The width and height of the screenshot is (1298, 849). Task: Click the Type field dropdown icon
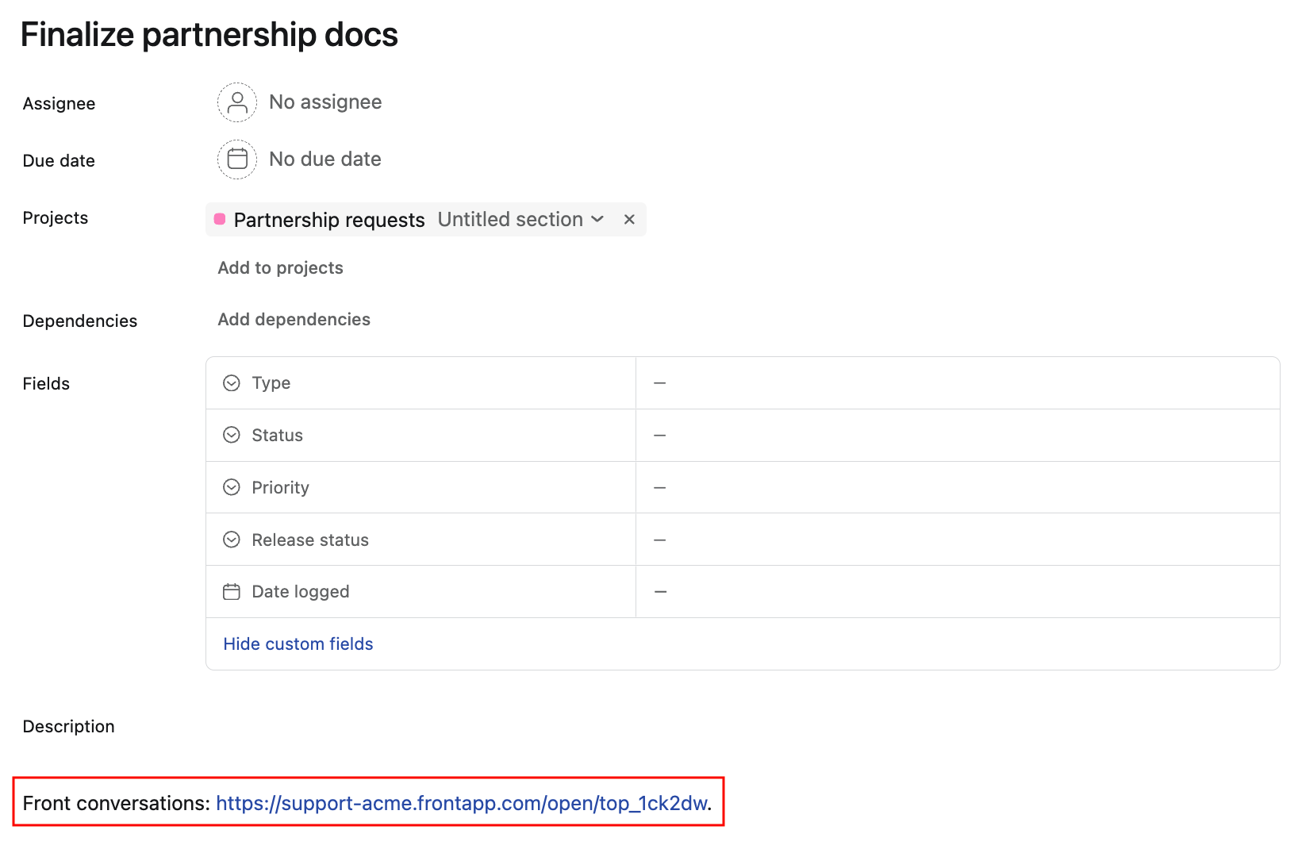click(232, 383)
